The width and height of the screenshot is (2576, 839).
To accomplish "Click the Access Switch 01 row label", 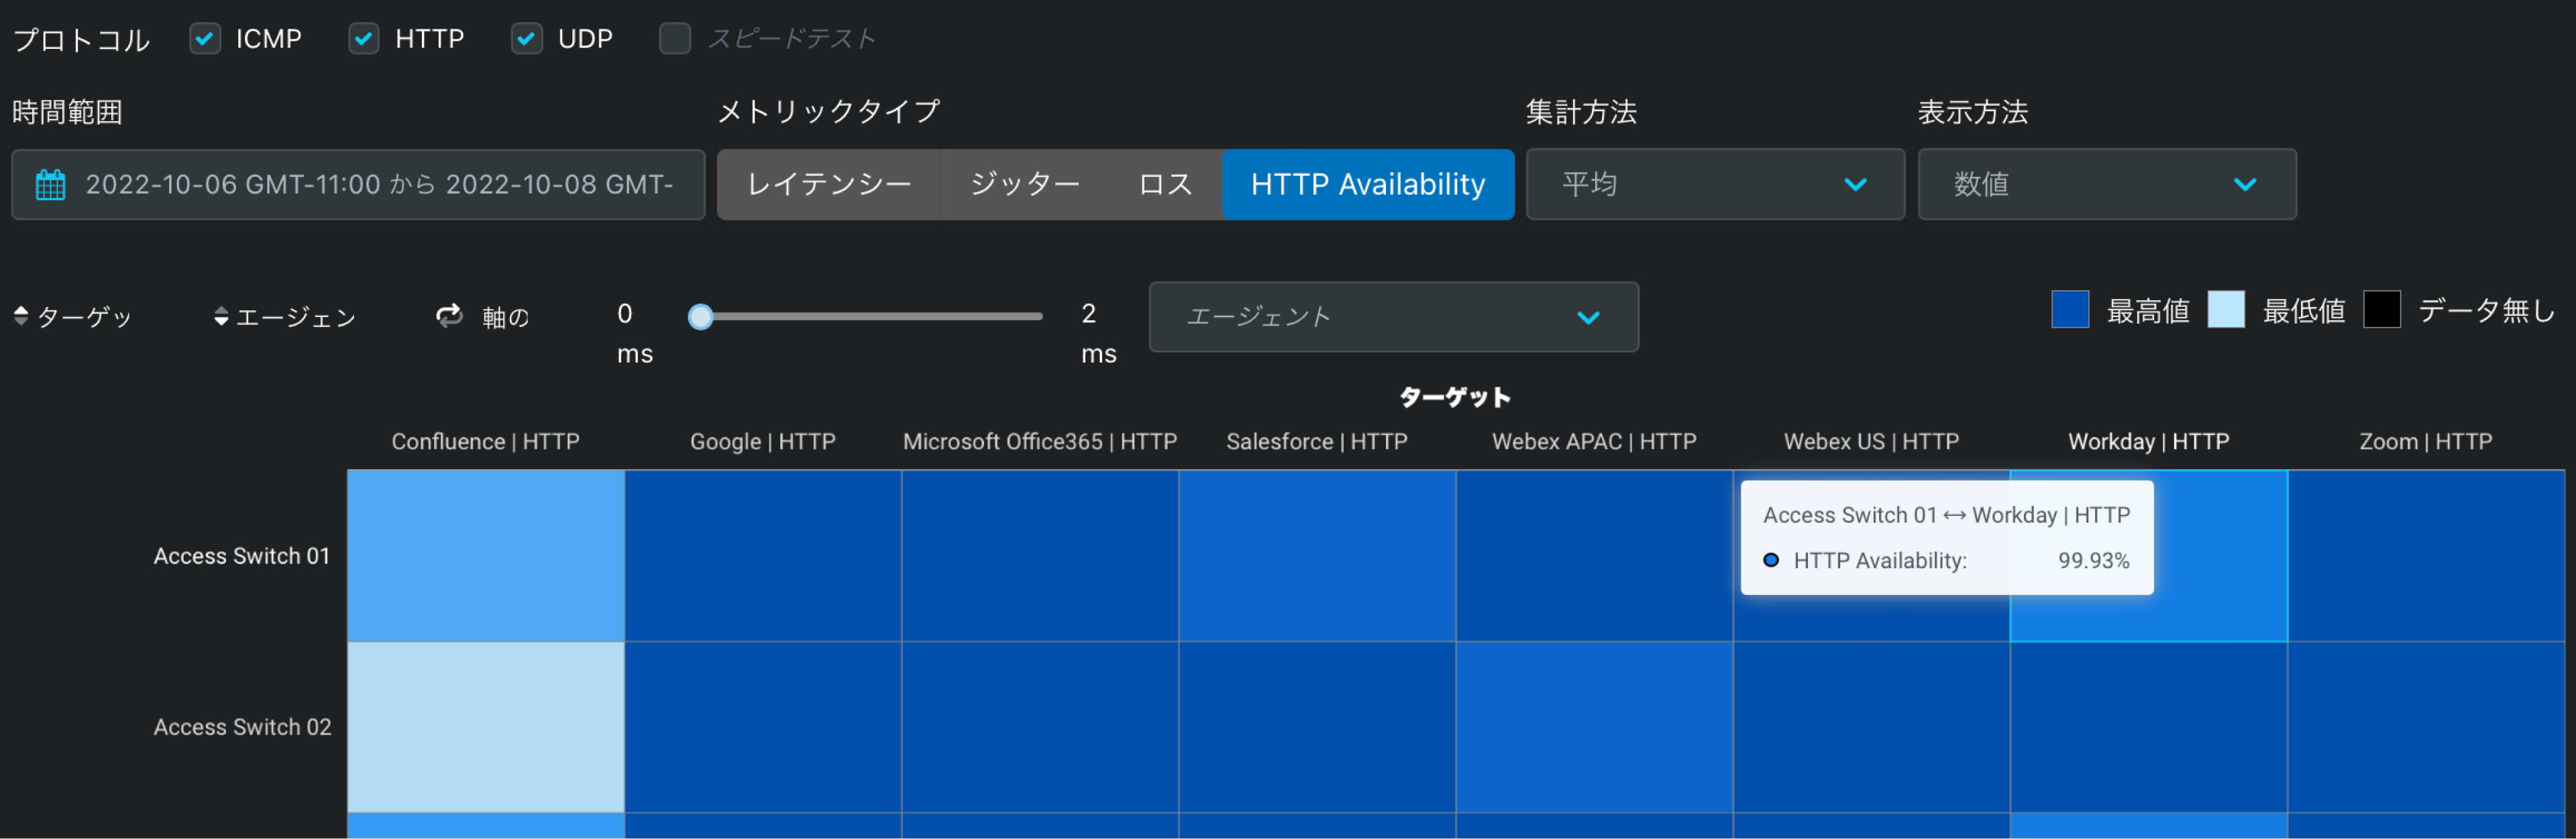I will point(241,556).
